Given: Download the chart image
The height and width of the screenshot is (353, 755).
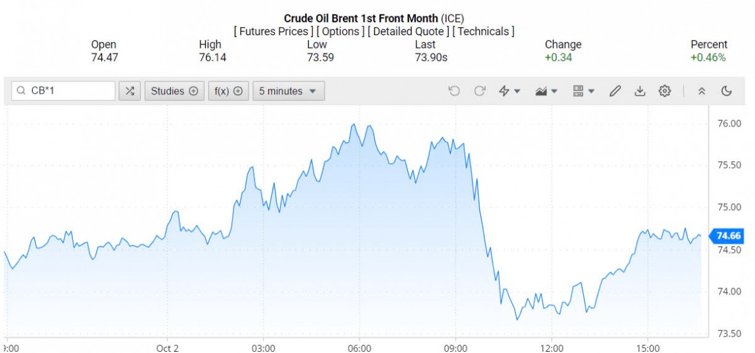Looking at the screenshot, I should coord(640,91).
